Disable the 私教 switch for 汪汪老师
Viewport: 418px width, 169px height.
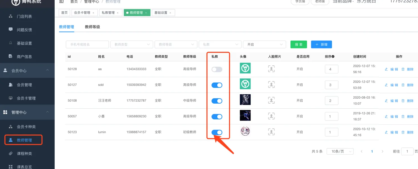tap(217, 101)
